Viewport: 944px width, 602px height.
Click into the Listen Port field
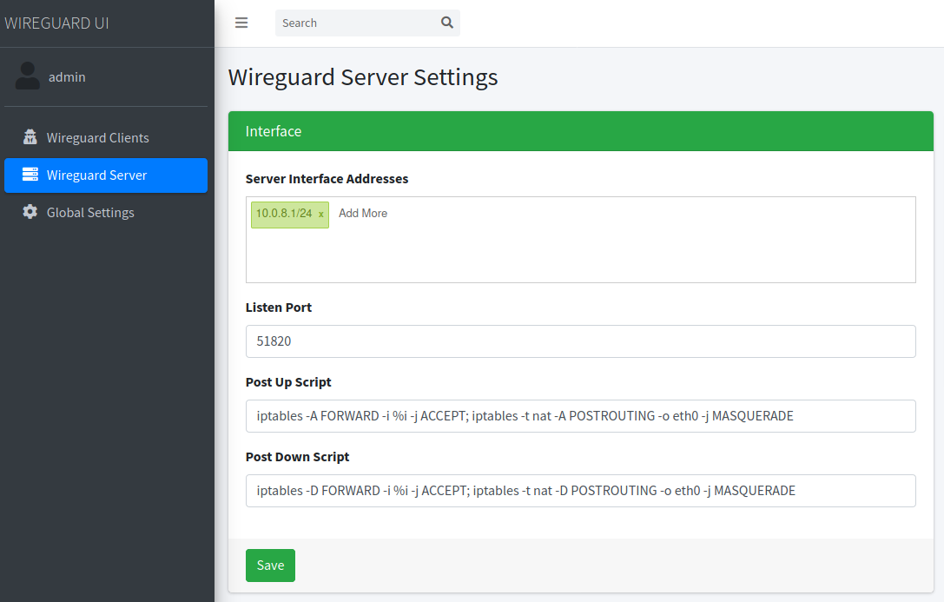[580, 341]
